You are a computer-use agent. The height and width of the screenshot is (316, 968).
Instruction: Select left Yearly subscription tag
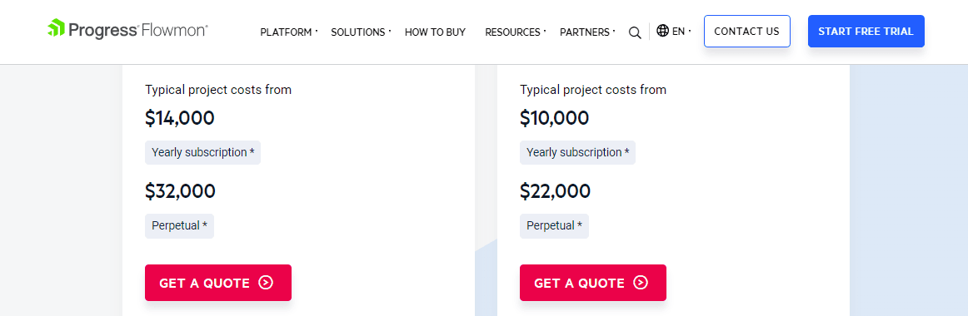click(202, 153)
